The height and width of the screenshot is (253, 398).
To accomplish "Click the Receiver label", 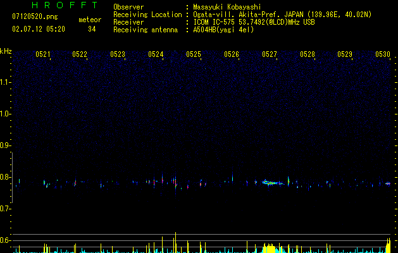I will click(128, 22).
